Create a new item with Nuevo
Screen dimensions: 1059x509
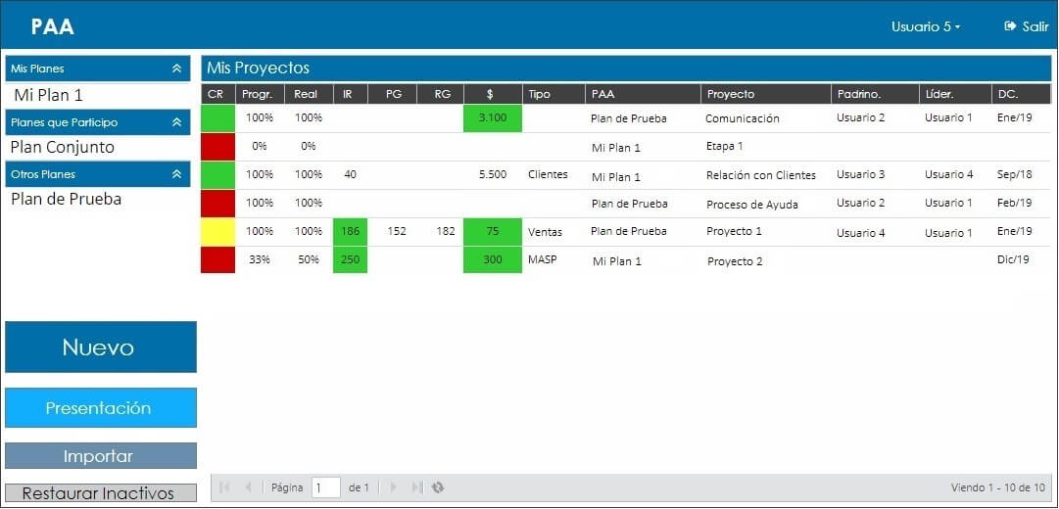coord(101,347)
